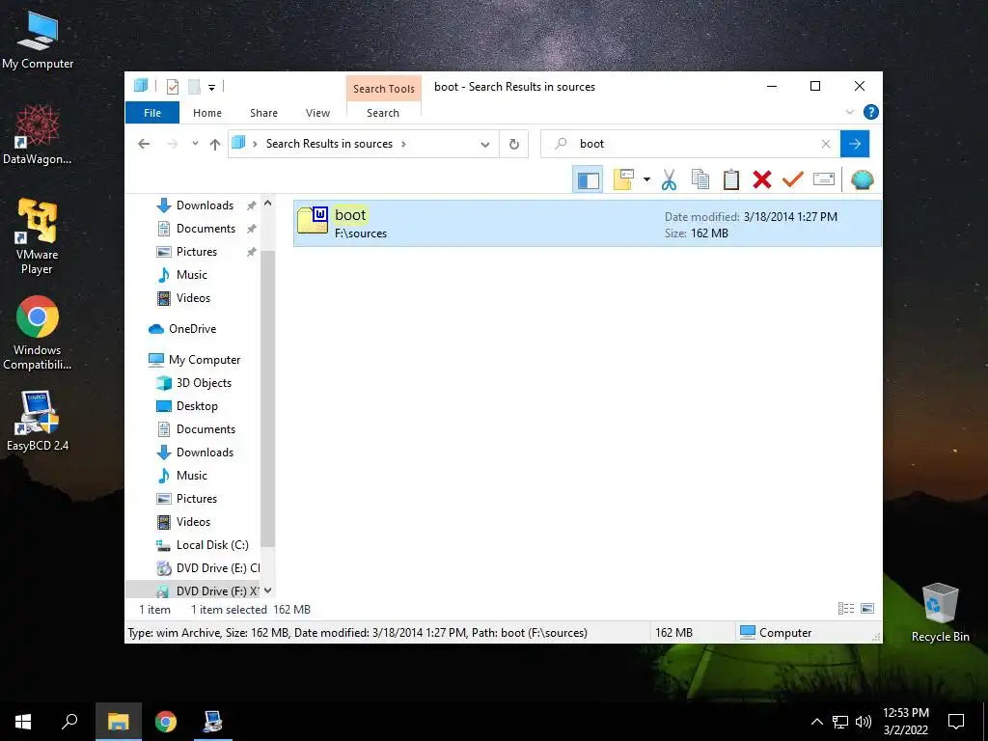Viewport: 988px width, 741px height.
Task: Run search with blue arrow button
Action: 855,144
